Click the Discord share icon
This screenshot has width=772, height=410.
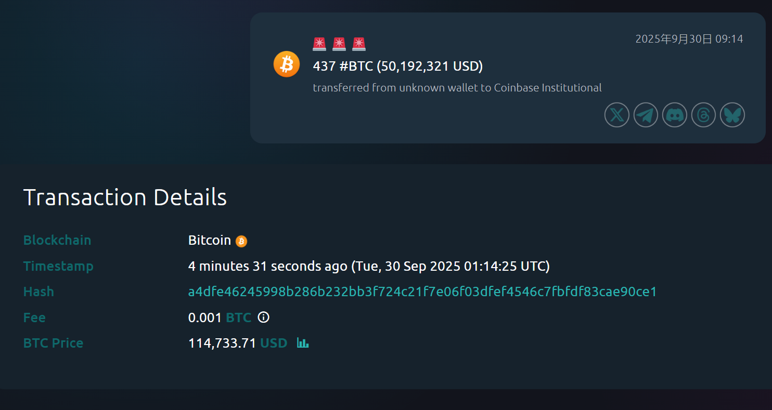pos(675,115)
